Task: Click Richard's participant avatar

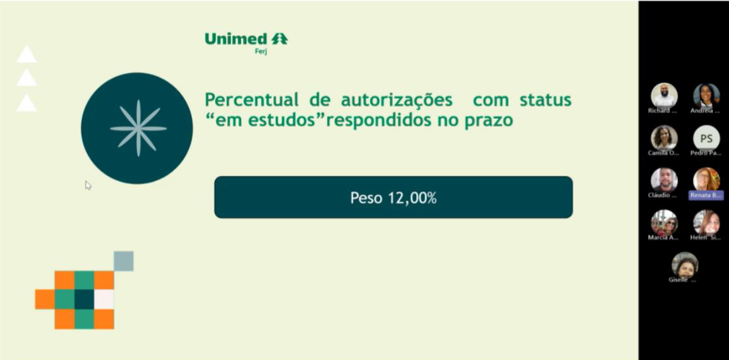Action: click(664, 95)
